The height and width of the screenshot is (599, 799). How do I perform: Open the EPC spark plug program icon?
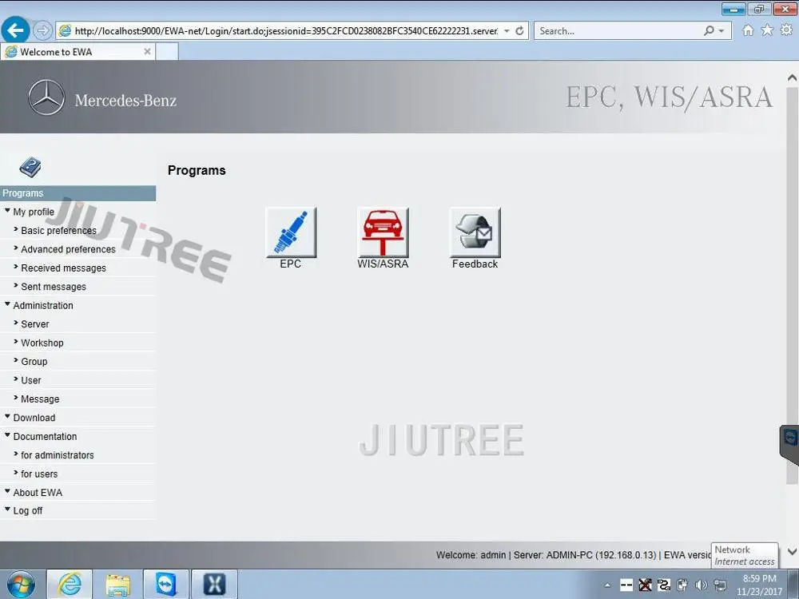pos(291,232)
